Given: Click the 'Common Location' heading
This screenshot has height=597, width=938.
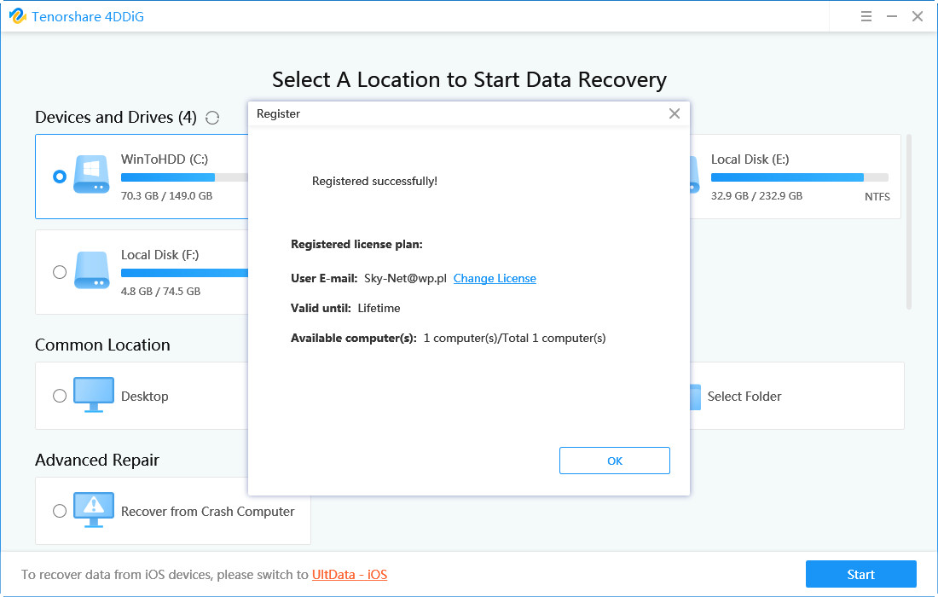Looking at the screenshot, I should [102, 345].
